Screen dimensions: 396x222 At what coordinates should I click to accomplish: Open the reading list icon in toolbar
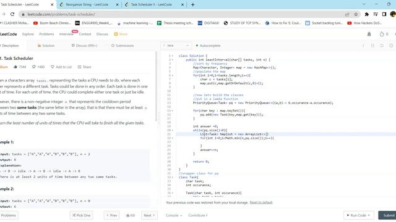click(x=376, y=14)
